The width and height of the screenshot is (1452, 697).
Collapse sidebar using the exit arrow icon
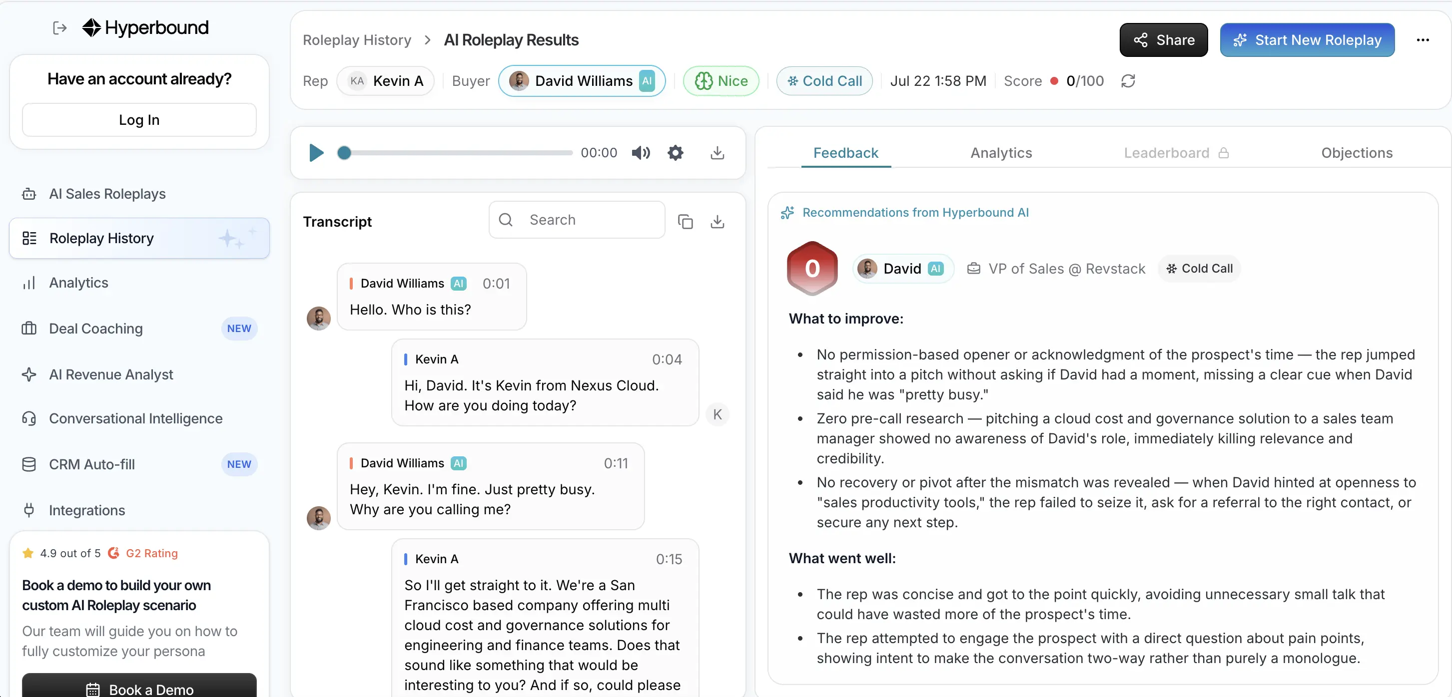coord(60,27)
